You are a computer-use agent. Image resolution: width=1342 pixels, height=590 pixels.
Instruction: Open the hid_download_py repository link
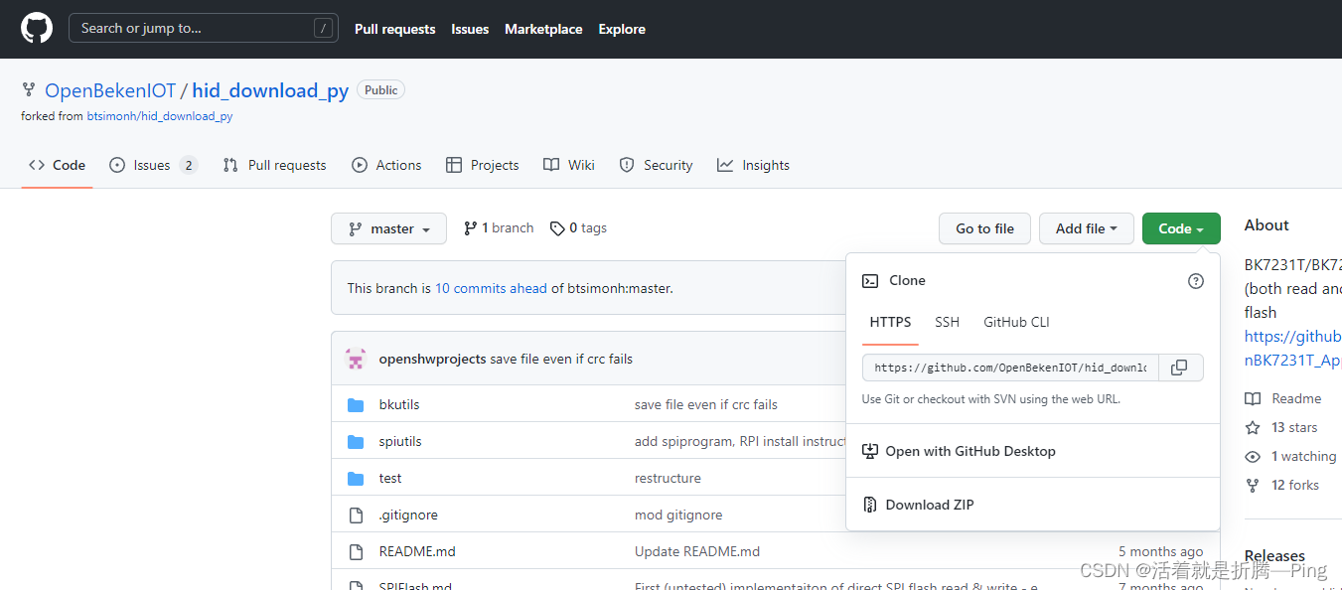pyautogui.click(x=270, y=90)
